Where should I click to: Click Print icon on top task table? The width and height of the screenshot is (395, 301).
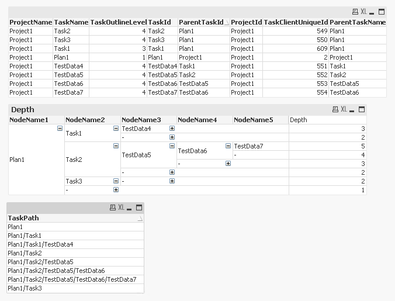click(355, 12)
